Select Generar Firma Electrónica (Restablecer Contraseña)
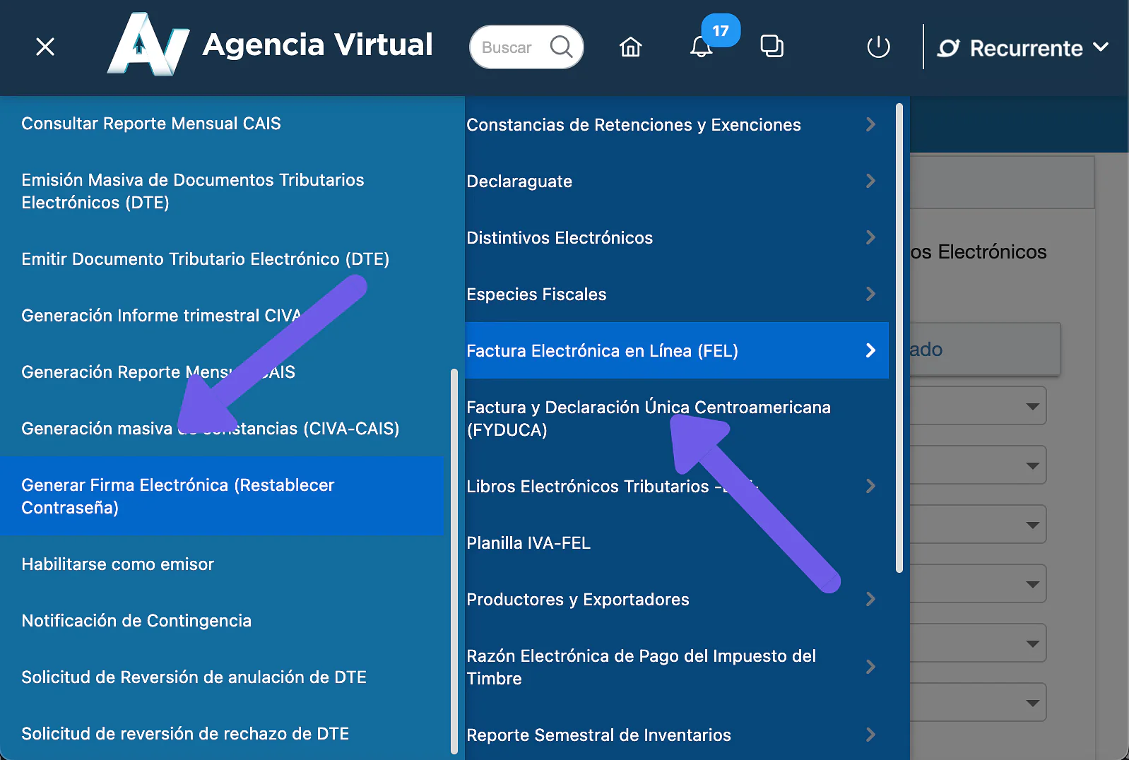This screenshot has width=1129, height=760. (x=222, y=496)
